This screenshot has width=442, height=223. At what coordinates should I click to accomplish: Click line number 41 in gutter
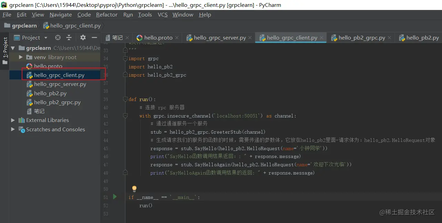[105, 116]
